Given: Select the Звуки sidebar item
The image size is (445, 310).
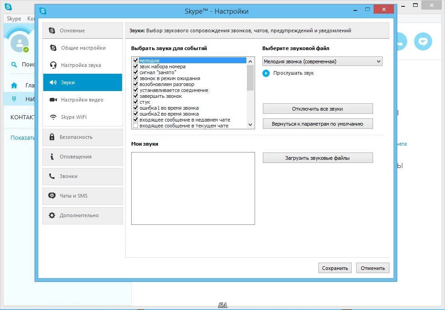Looking at the screenshot, I should (x=82, y=82).
